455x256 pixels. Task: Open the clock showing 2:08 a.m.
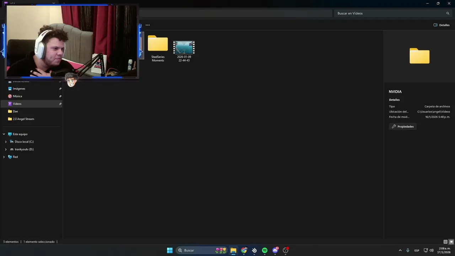pos(444,250)
